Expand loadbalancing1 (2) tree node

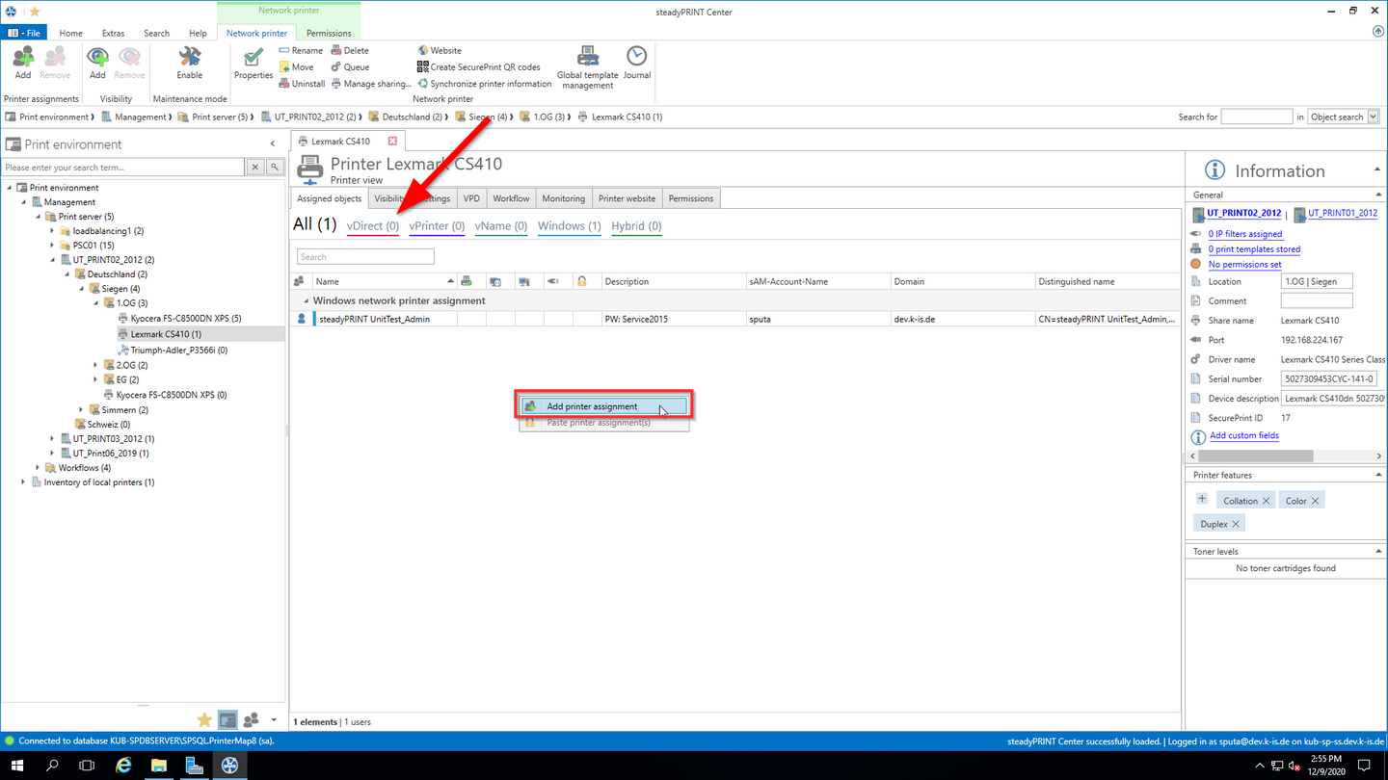(x=52, y=231)
